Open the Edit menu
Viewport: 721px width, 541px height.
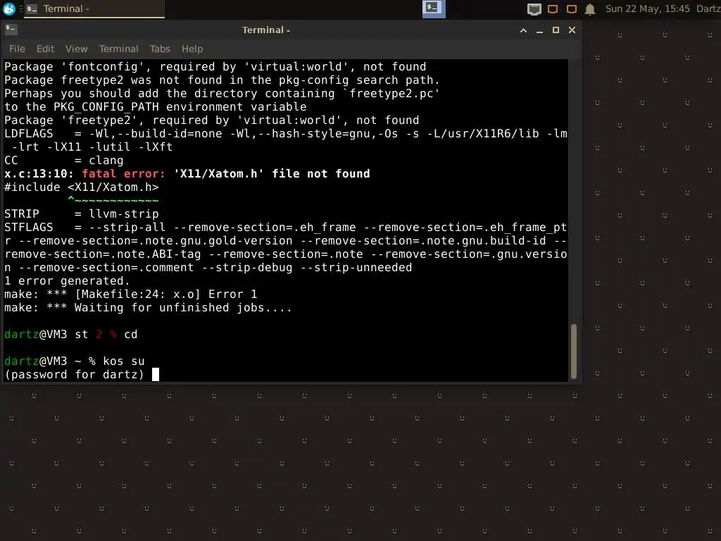click(45, 49)
